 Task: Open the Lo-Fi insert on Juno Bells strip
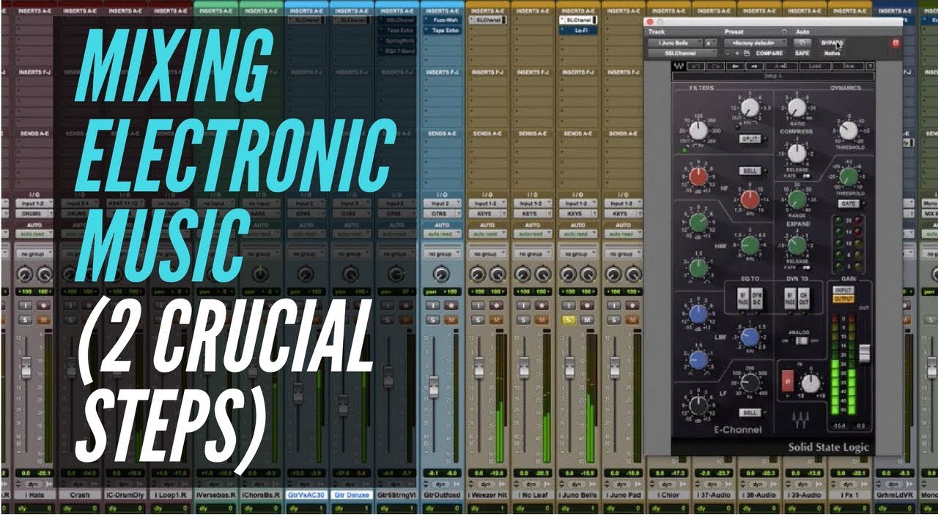[578, 30]
